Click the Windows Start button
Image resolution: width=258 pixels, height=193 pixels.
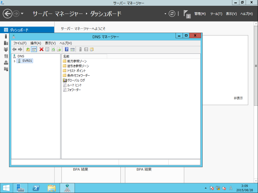pyautogui.click(x=6, y=188)
